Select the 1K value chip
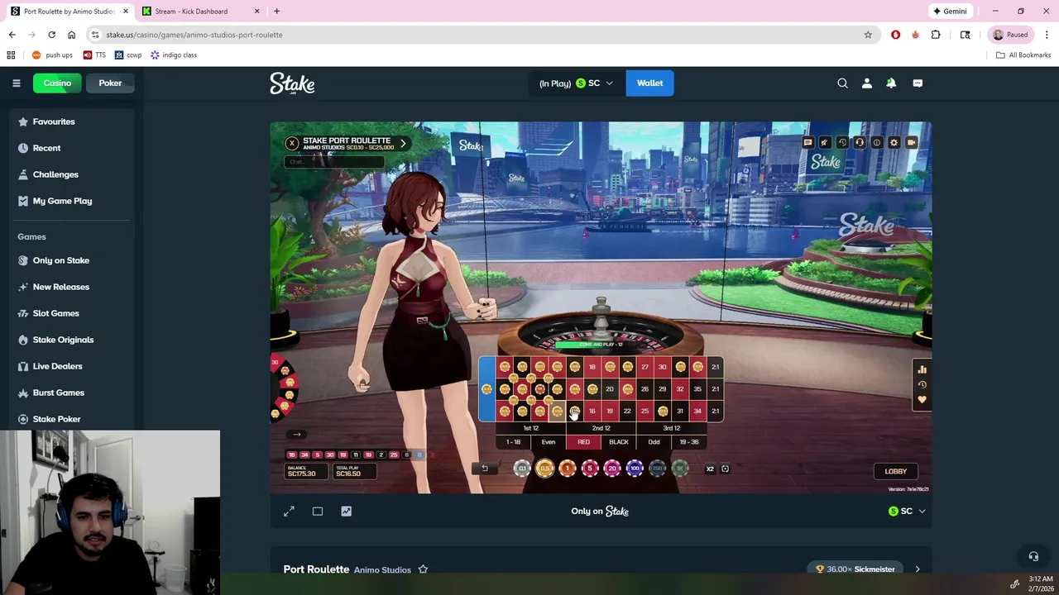 click(x=680, y=469)
